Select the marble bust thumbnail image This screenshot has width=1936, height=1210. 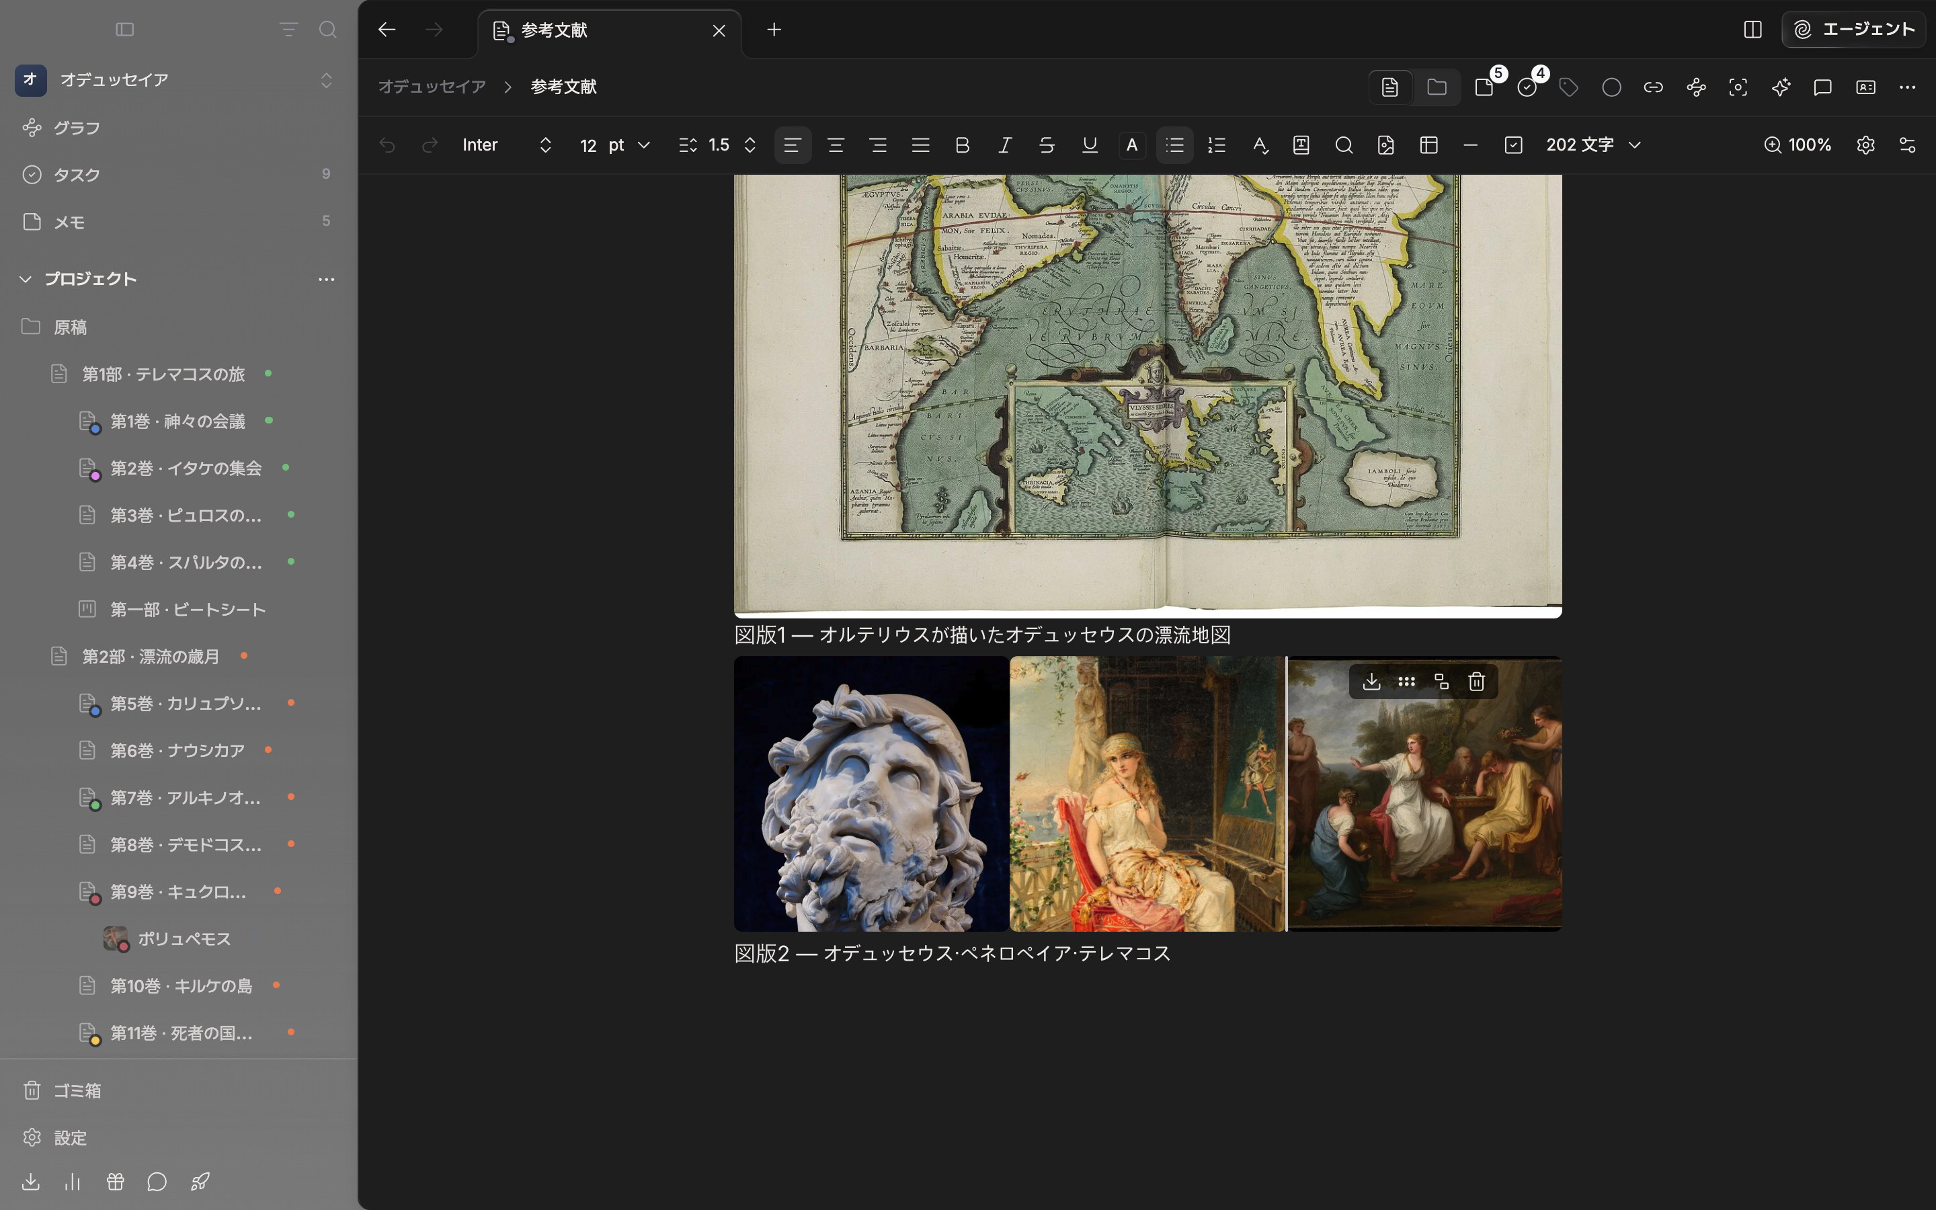871,793
